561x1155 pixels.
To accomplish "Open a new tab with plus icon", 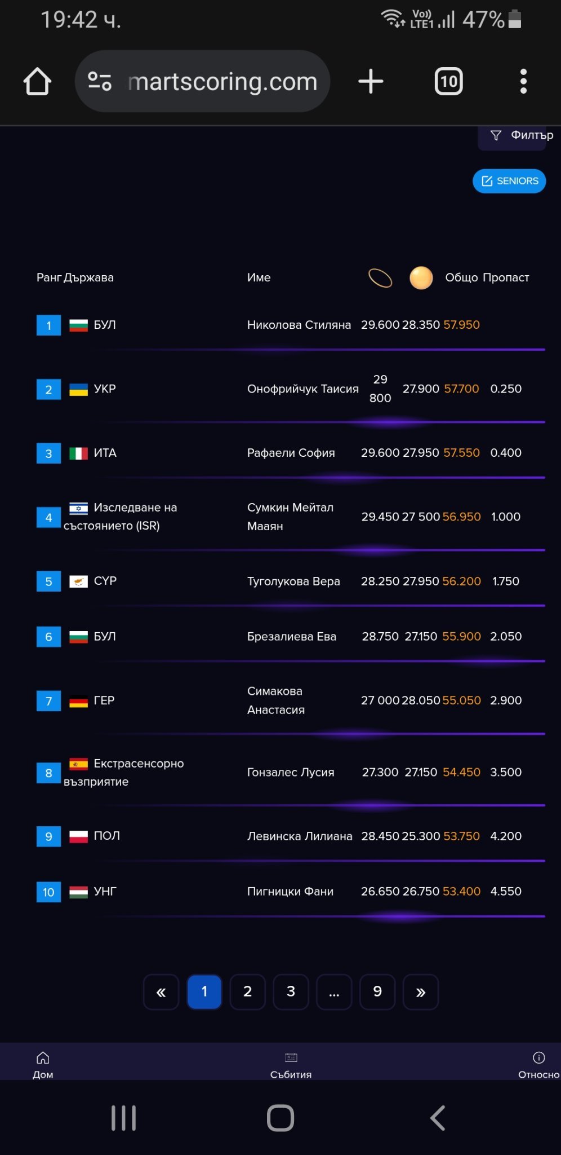I will [x=371, y=81].
